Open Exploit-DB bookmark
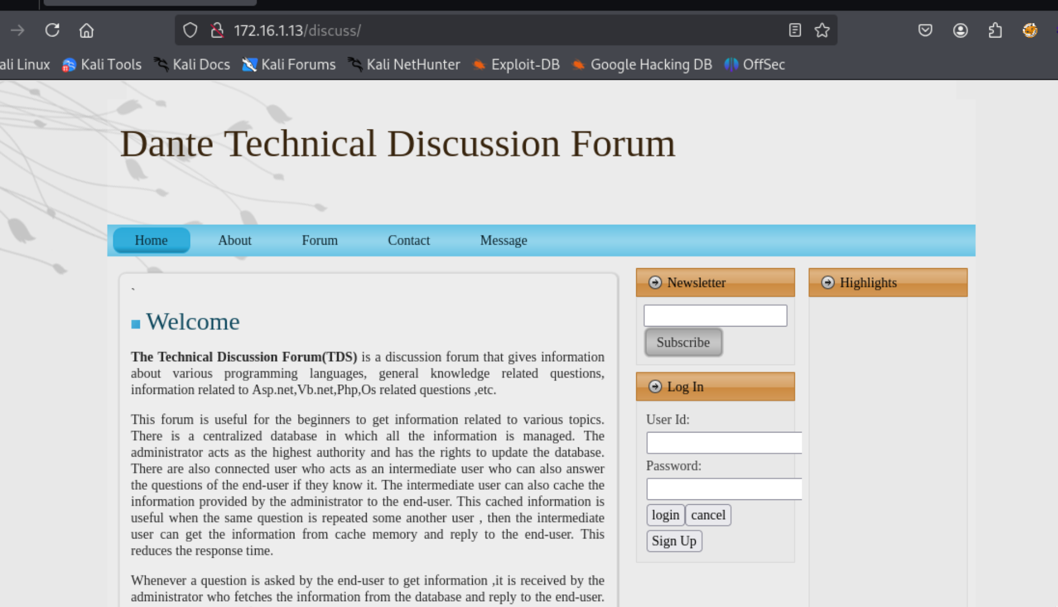 click(x=516, y=65)
